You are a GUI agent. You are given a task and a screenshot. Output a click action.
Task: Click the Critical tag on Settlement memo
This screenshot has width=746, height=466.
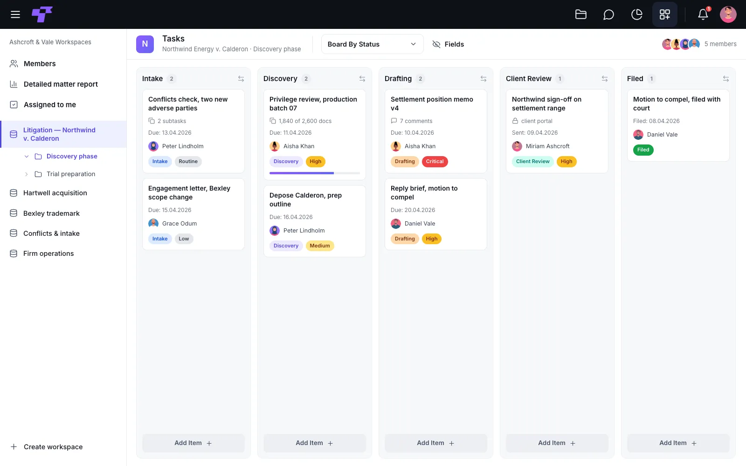435,162
